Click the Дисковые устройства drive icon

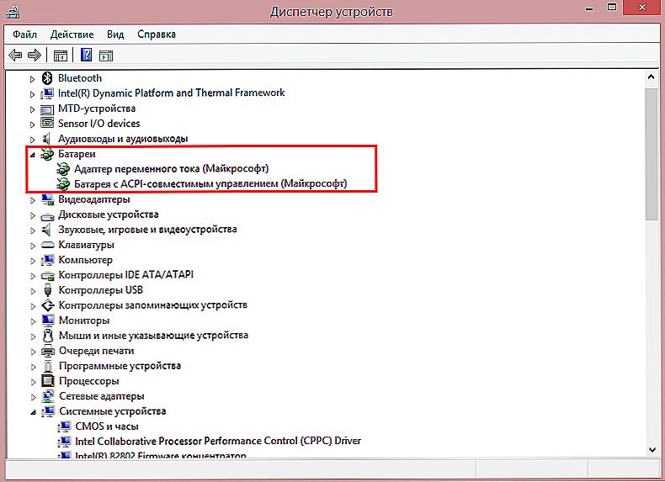click(47, 216)
